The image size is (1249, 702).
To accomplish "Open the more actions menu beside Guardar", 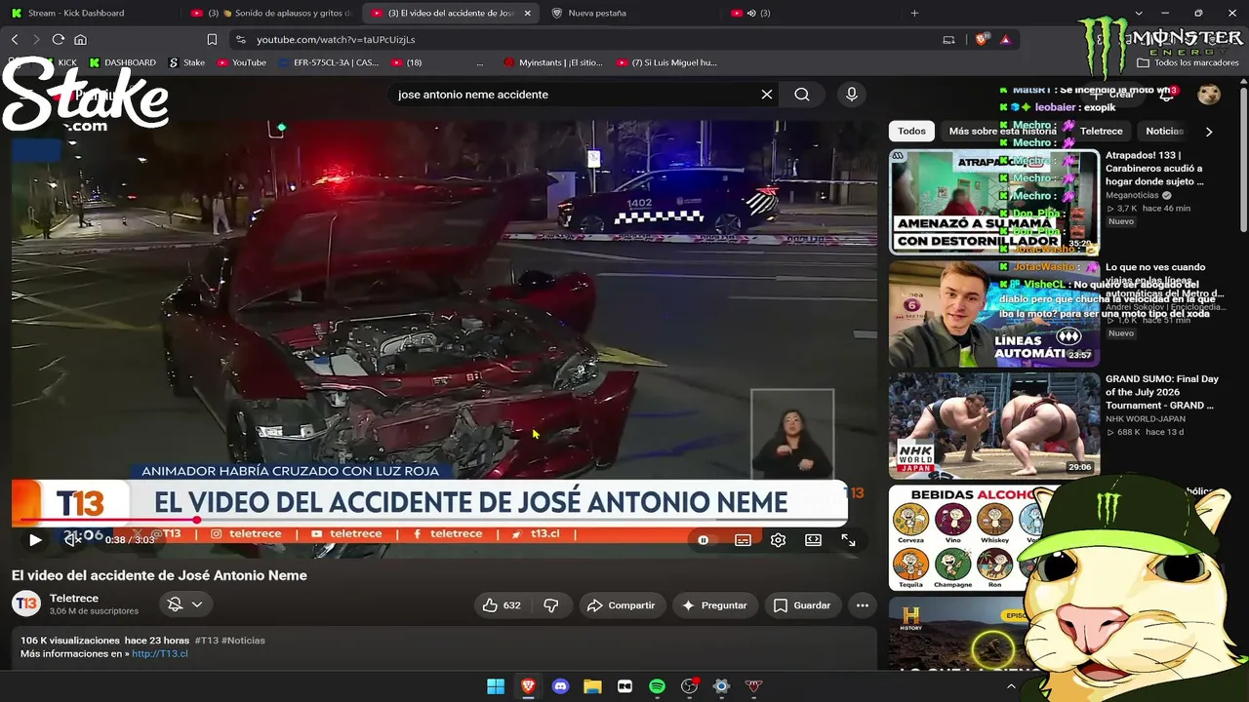I will coord(863,605).
